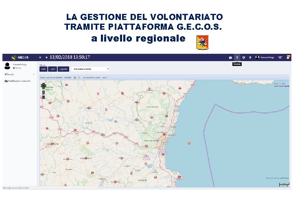
Task: Open the briefcase icon in the header
Action: coord(230,57)
